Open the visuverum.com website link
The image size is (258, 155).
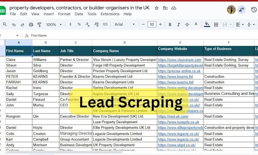click(179, 60)
